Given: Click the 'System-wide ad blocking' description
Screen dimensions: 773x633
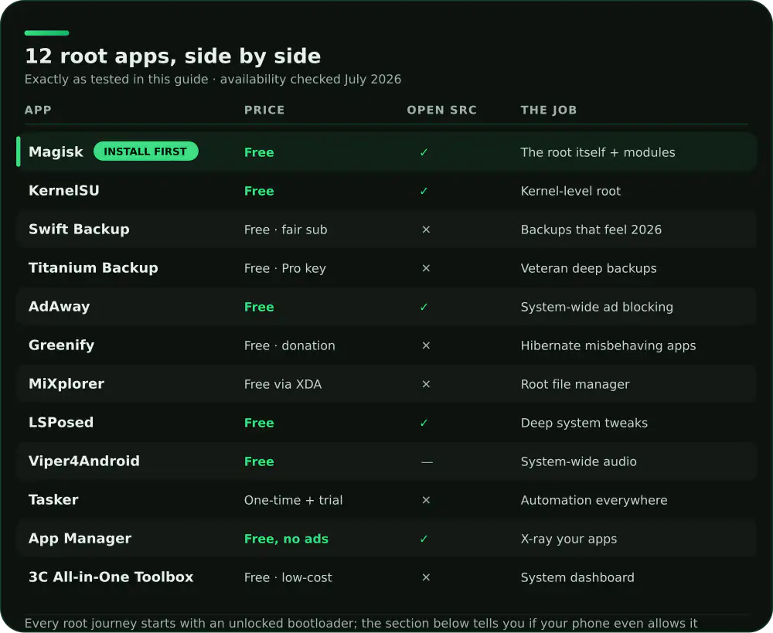Looking at the screenshot, I should pyautogui.click(x=597, y=307).
